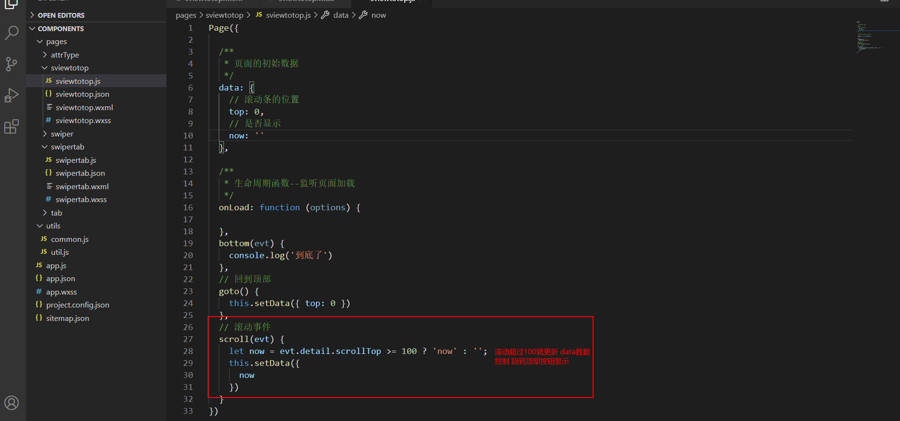
Task: Open sviewtotop.wxml file
Action: tap(96, 108)
